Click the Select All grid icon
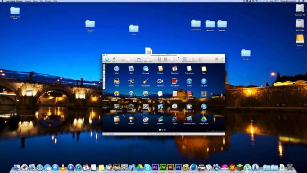 click(x=185, y=59)
